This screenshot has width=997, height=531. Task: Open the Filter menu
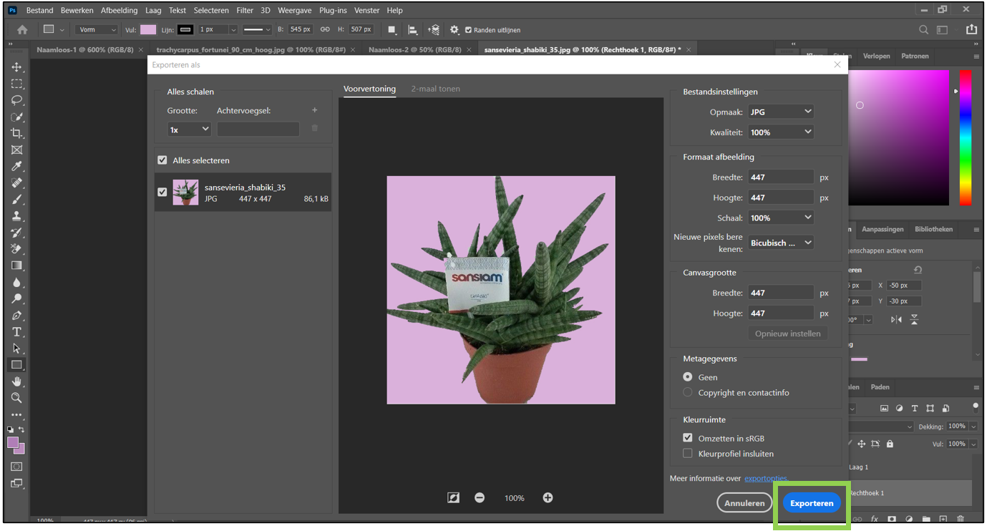coord(245,11)
